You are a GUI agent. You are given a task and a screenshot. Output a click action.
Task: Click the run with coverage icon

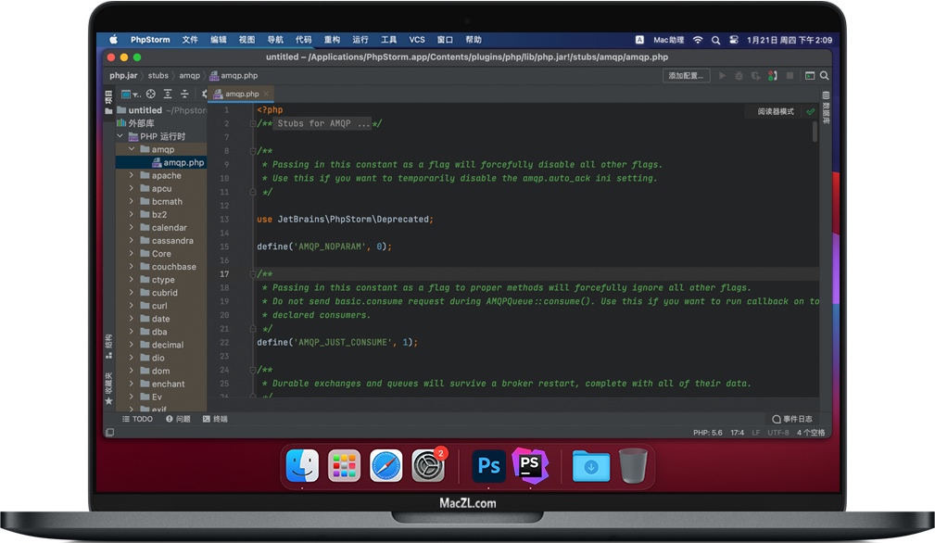point(755,76)
